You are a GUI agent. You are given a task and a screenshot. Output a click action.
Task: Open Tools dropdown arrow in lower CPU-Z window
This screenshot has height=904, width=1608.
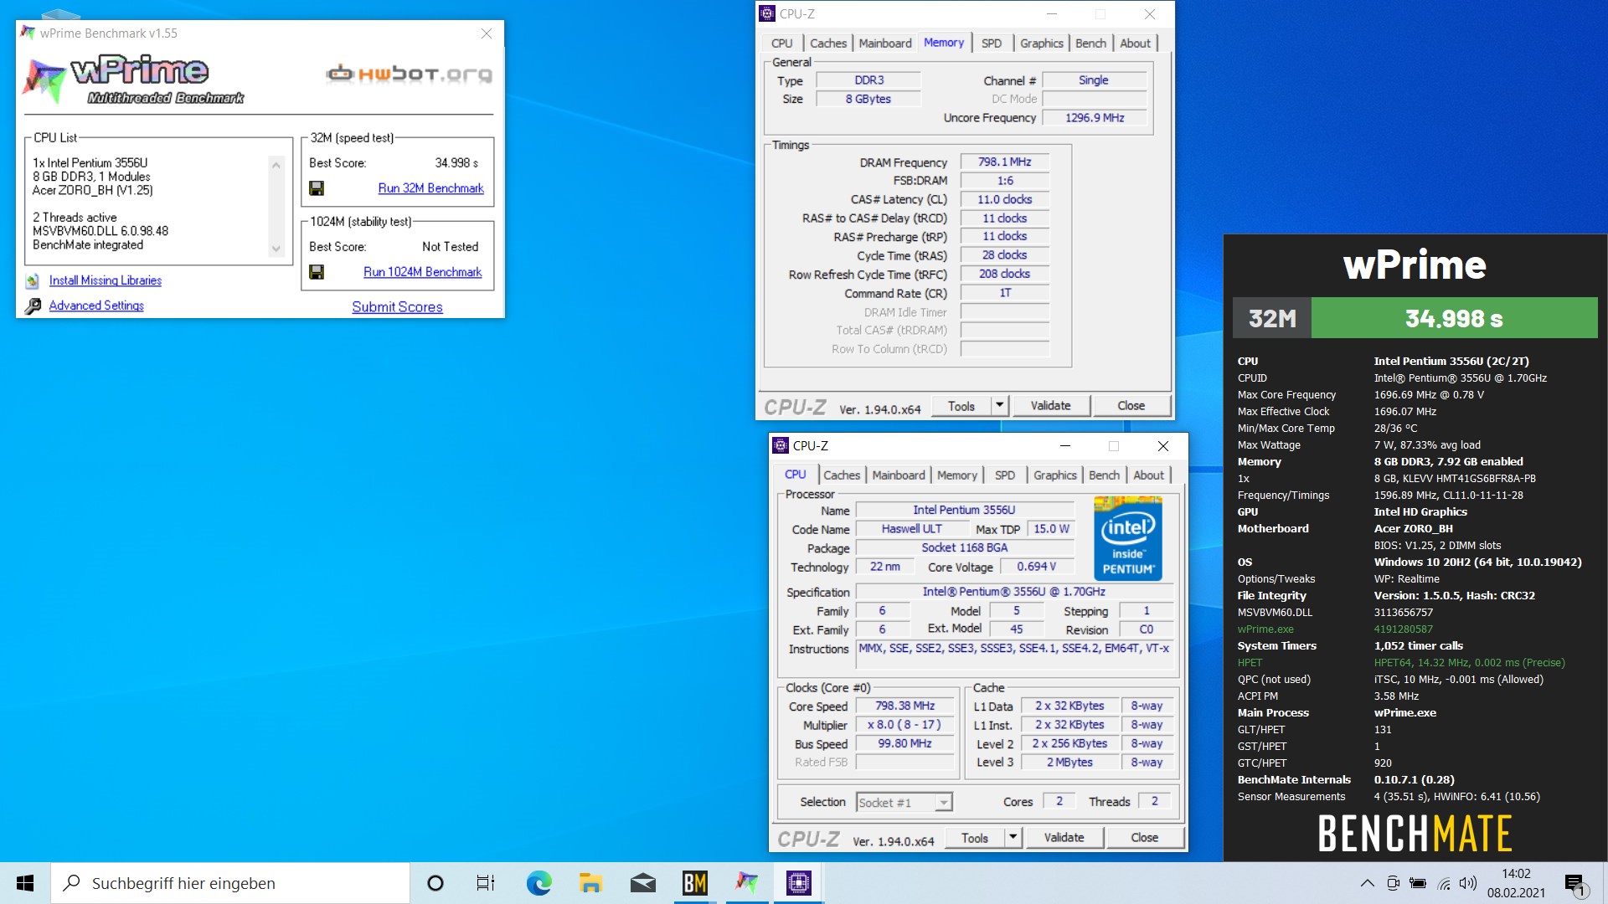tap(1013, 837)
